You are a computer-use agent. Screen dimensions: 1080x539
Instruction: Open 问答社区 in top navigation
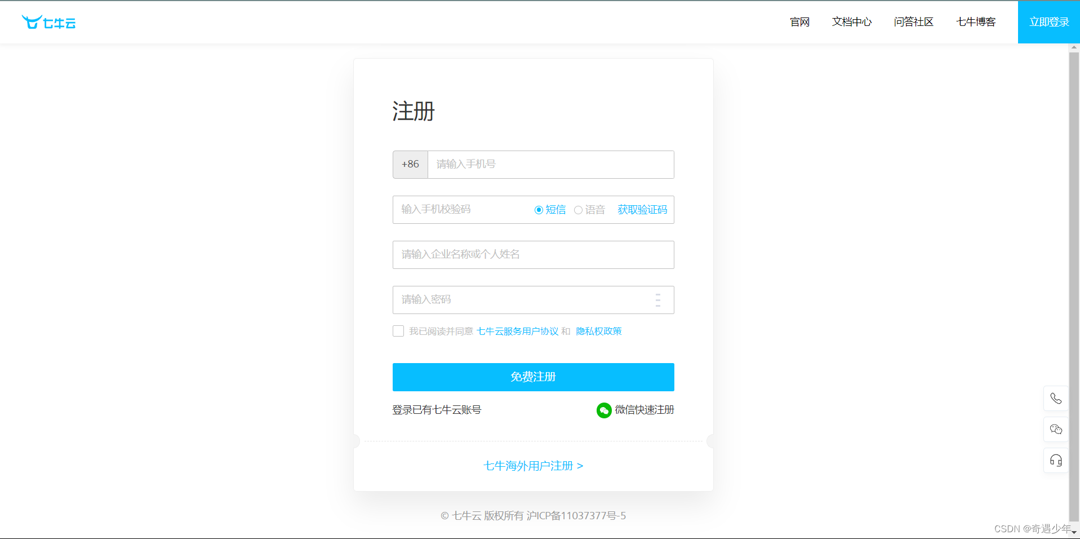tap(913, 22)
